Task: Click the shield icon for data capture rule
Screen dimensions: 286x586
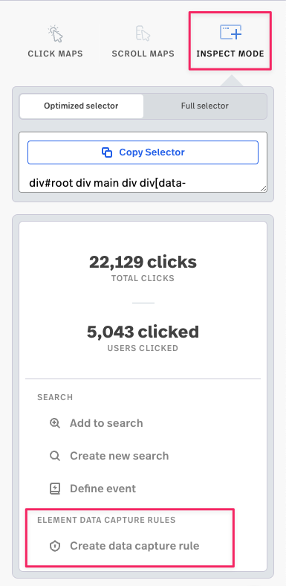Action: click(x=54, y=547)
